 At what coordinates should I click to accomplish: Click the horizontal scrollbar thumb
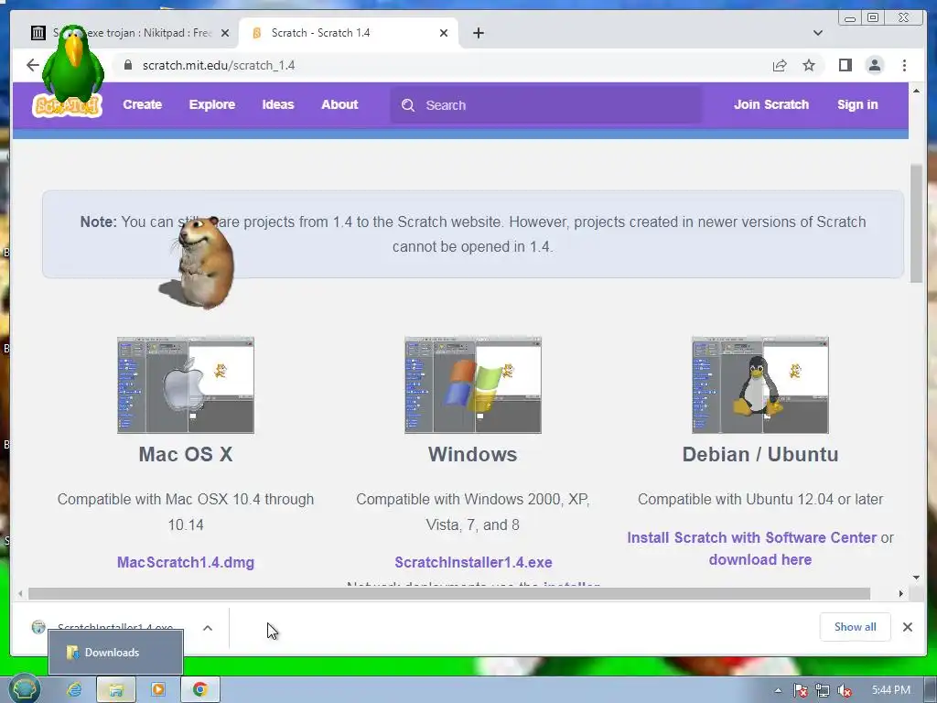pos(449,593)
